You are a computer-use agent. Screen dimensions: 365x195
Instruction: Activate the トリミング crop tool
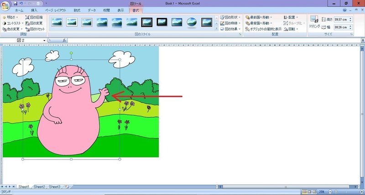tap(314, 22)
